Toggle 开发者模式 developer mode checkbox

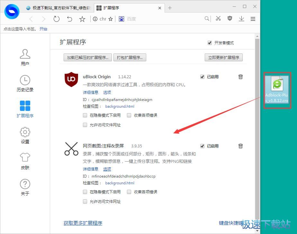coord(210,43)
